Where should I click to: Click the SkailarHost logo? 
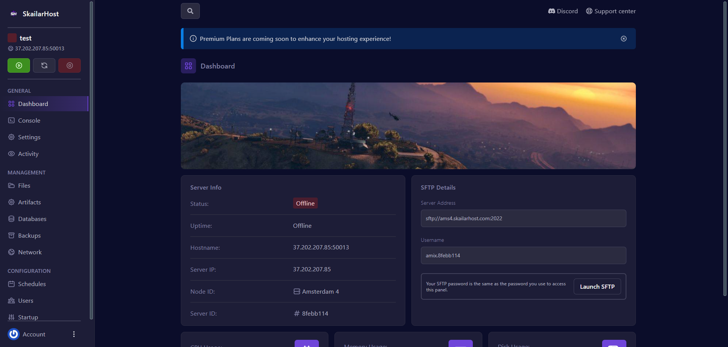click(34, 14)
